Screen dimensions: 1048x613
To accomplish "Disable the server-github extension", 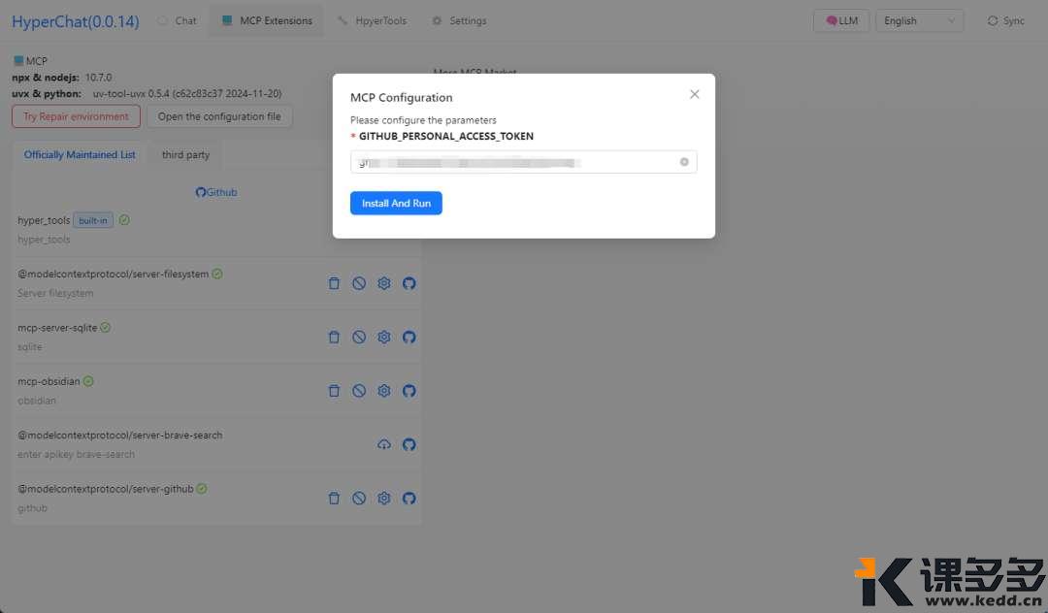I will (359, 499).
